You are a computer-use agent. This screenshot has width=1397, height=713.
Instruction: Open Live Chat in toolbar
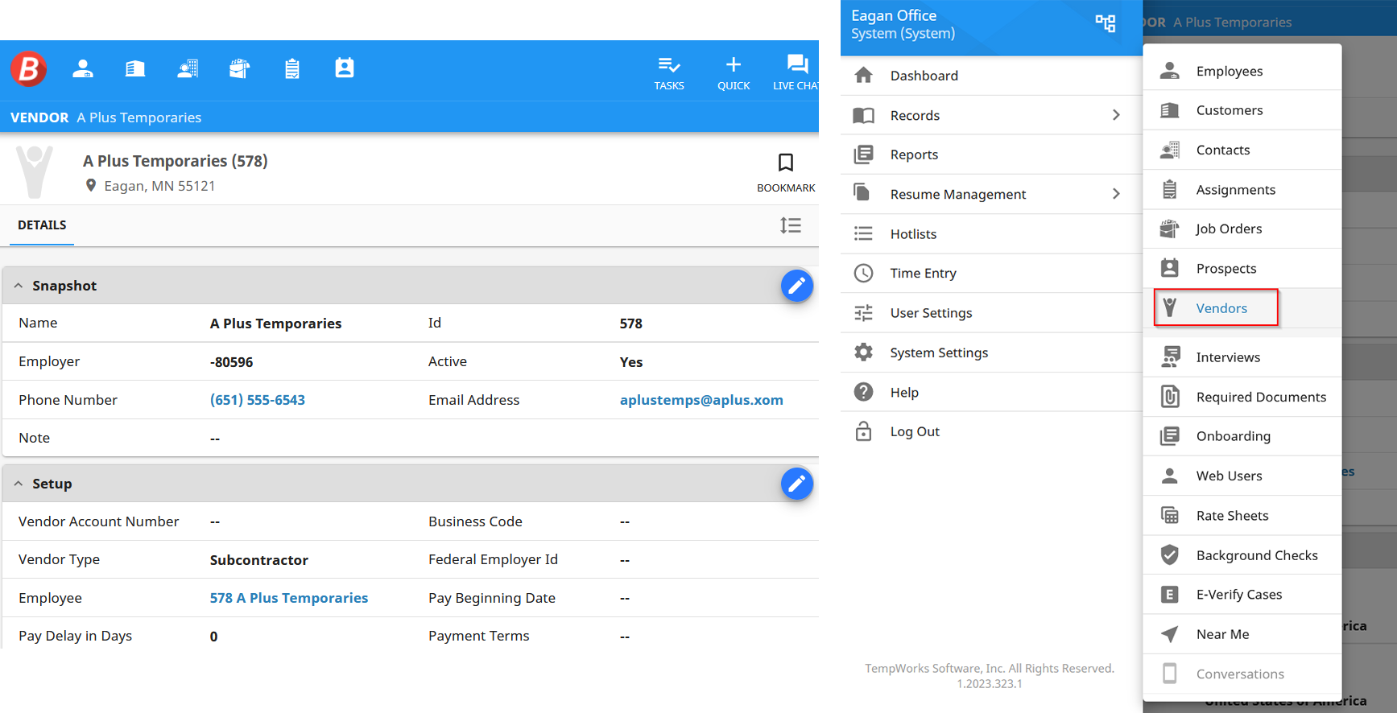click(796, 73)
